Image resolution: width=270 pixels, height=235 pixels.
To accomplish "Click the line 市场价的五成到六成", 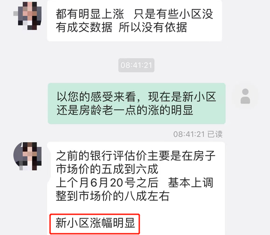I will (107, 169).
